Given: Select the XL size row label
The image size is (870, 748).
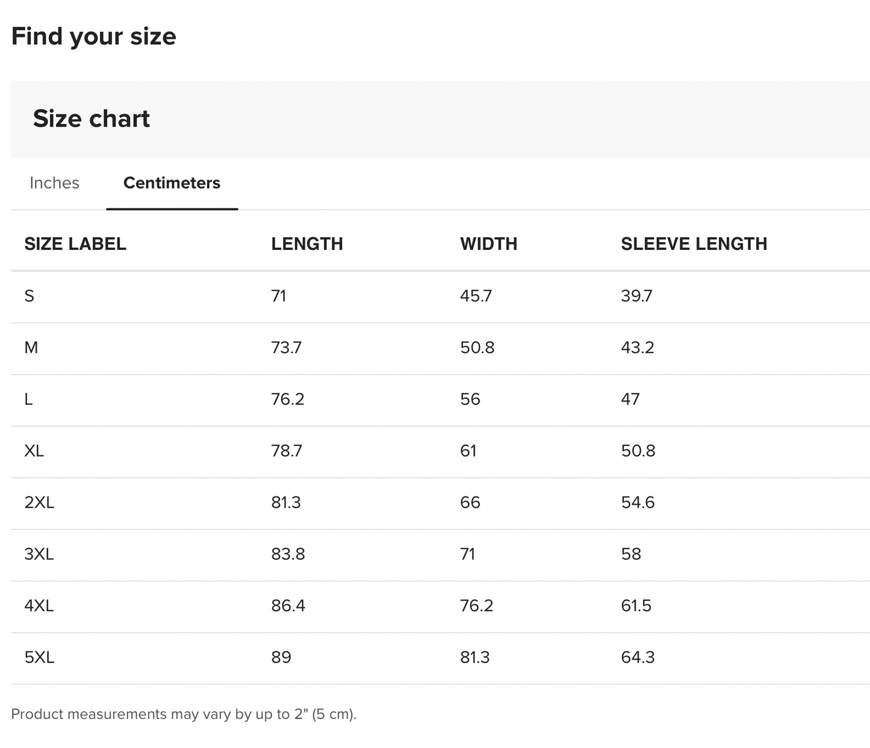Looking at the screenshot, I should pos(34,451).
